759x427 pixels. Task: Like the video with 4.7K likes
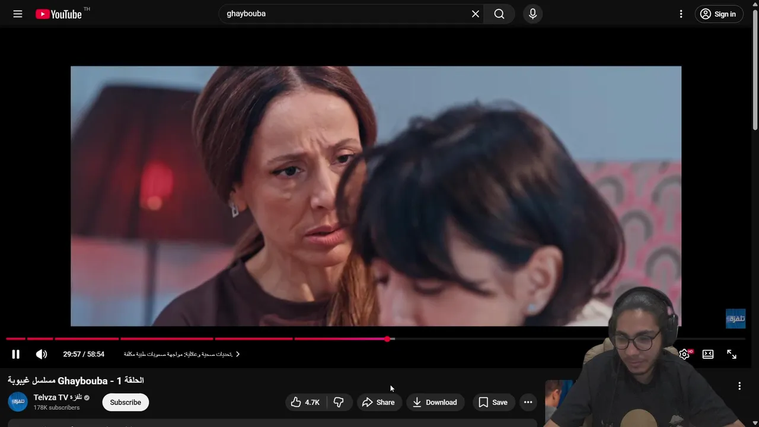(305, 402)
